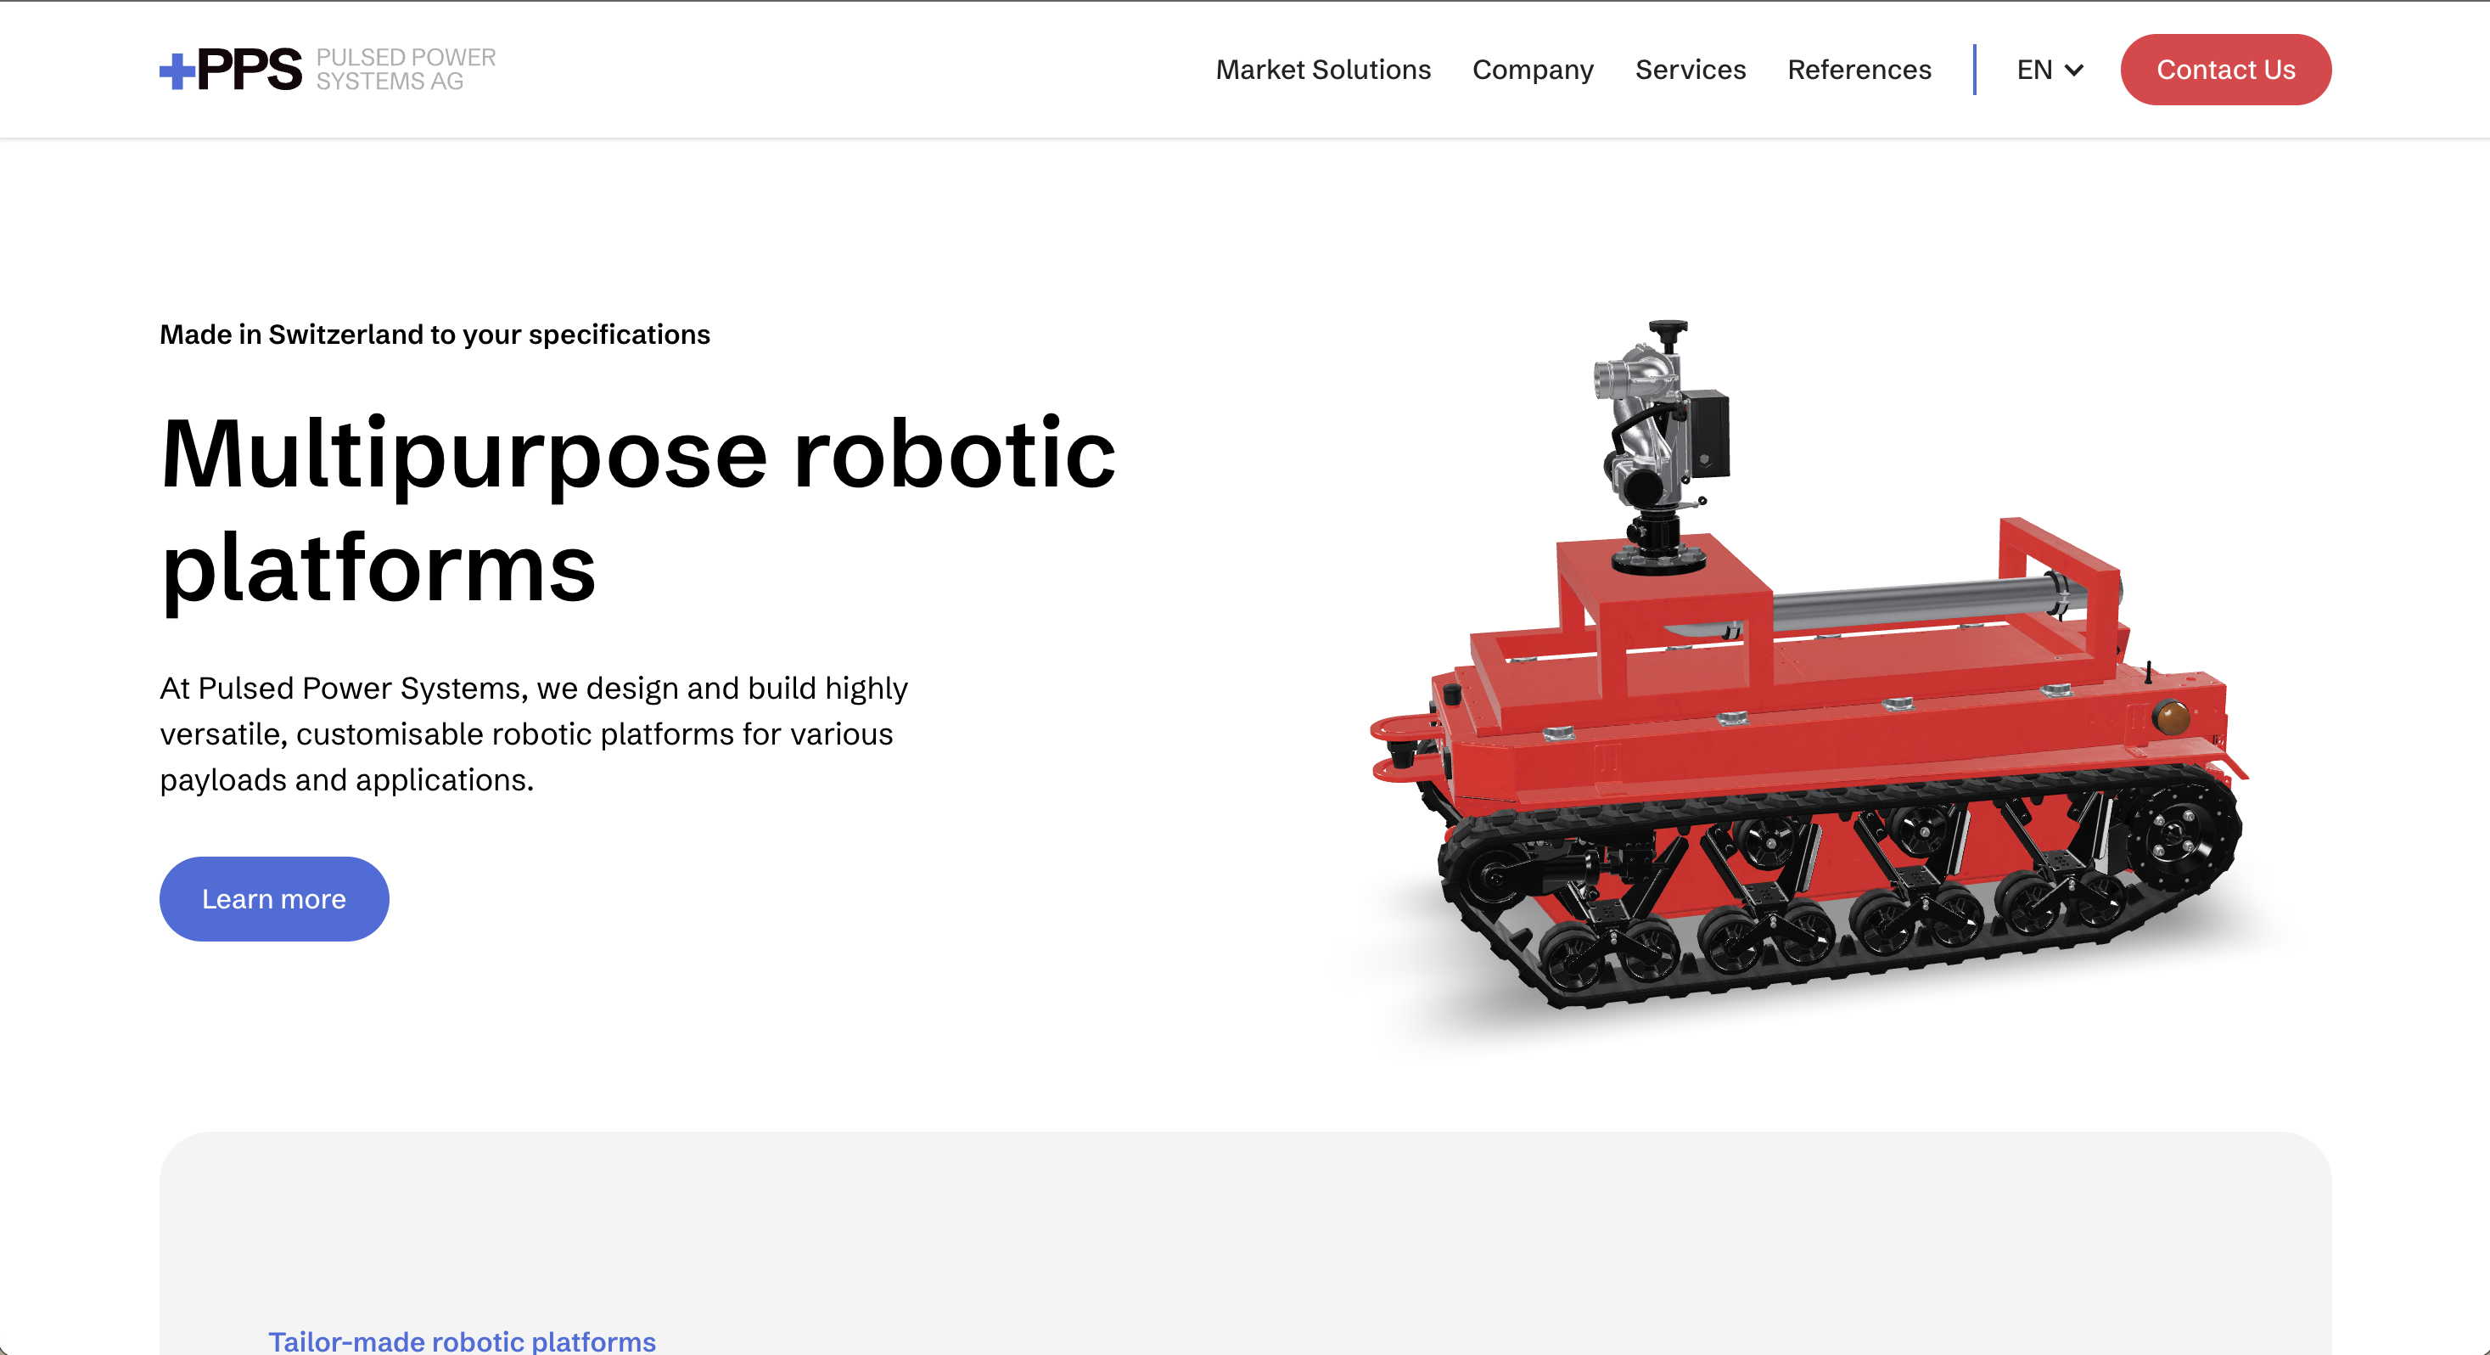Screen dimensions: 2490x1355
Task: Open Tailor-made robotic platforms link
Action: pos(461,1341)
